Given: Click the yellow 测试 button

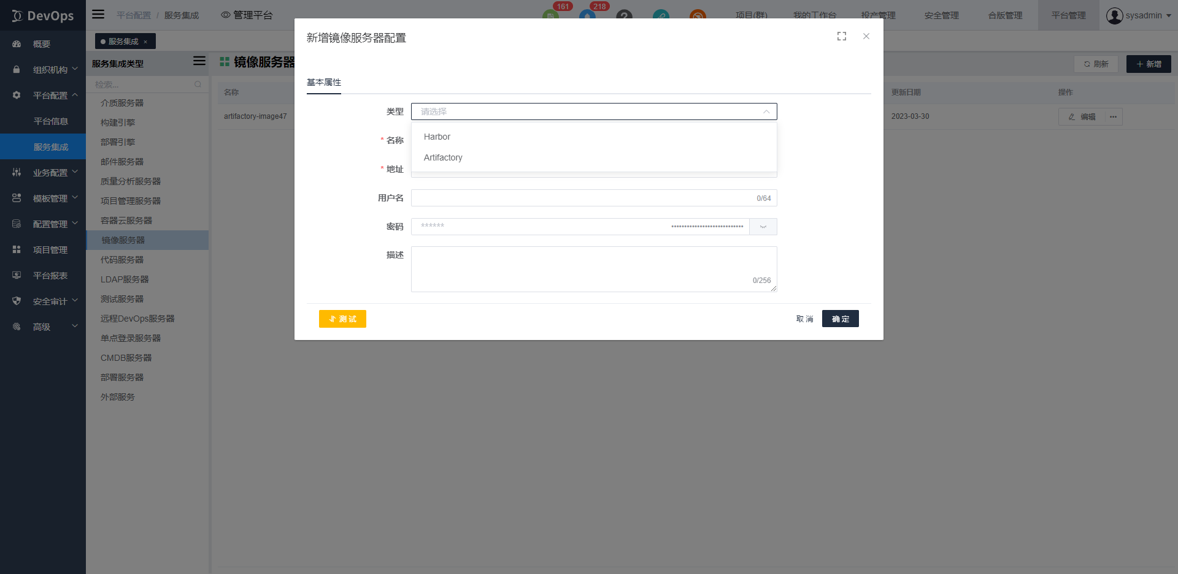Looking at the screenshot, I should (342, 319).
